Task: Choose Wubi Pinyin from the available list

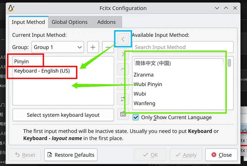Action: point(148,84)
